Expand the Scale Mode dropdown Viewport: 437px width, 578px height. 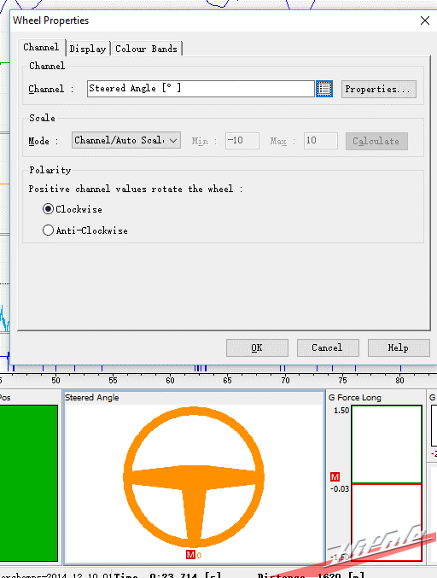pyautogui.click(x=126, y=141)
